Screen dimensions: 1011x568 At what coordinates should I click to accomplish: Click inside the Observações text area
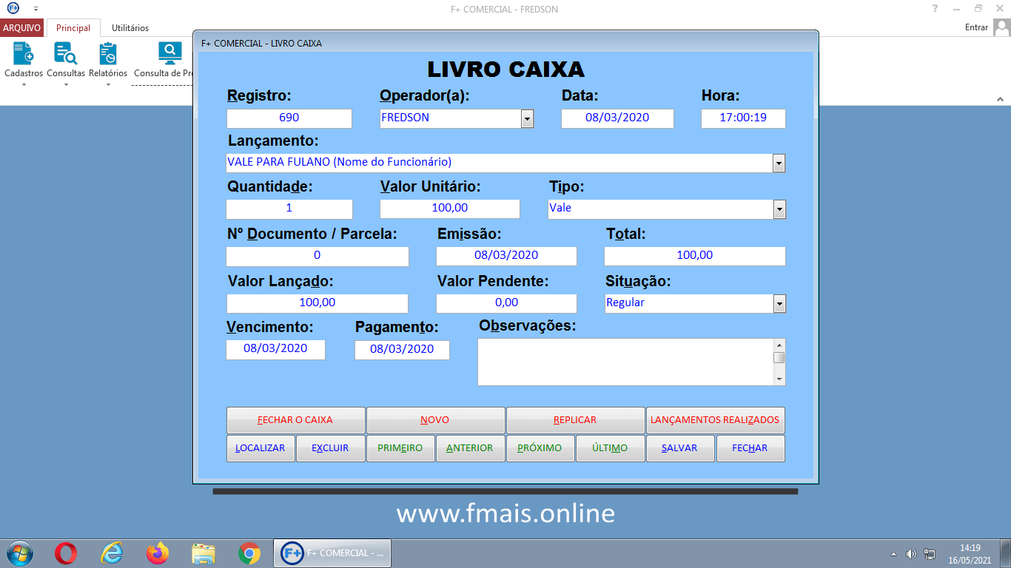tap(625, 362)
